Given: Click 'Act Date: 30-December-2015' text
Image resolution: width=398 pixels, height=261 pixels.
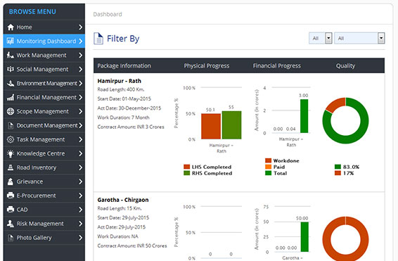Looking at the screenshot, I should coord(129,108).
